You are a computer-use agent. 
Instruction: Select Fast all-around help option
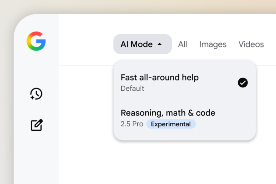[159, 77]
